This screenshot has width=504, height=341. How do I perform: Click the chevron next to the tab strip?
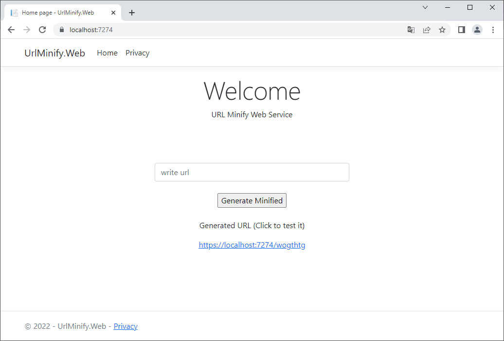point(425,7)
